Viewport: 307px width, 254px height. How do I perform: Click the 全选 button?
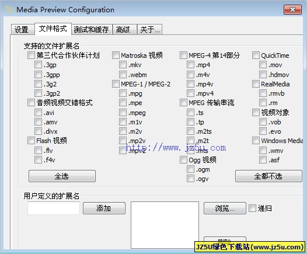click(62, 176)
